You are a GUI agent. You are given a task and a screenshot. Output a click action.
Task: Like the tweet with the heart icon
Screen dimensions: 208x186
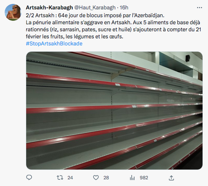pos(96,178)
